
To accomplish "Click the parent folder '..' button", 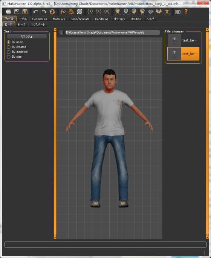I will (61, 32).
